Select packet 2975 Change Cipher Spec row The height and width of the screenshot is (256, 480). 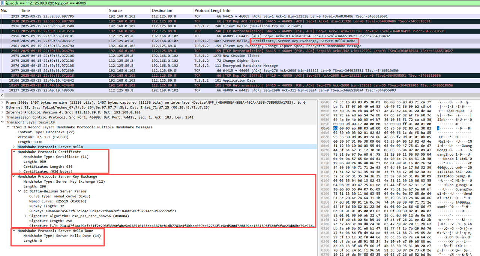pos(240,61)
